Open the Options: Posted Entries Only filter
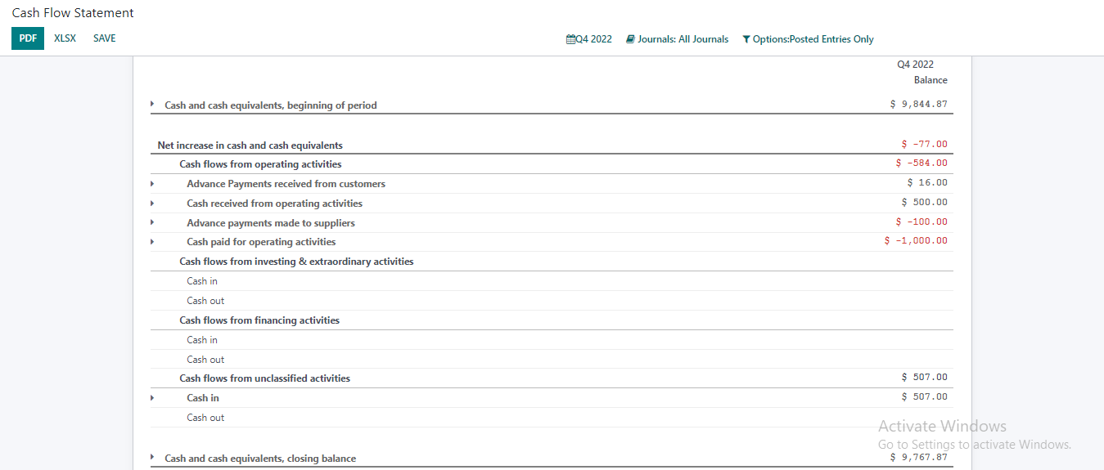The height and width of the screenshot is (470, 1104). click(x=808, y=39)
